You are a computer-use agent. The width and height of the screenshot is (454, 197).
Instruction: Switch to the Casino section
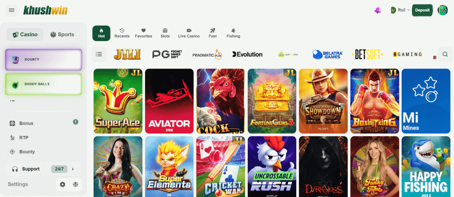click(25, 34)
